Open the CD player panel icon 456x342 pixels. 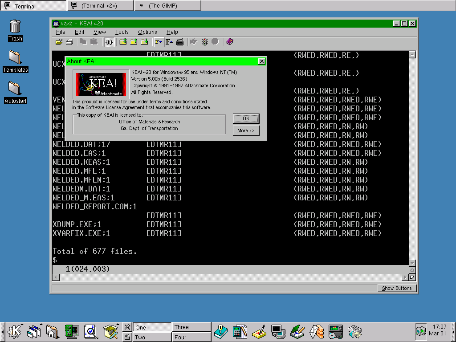(x=336, y=332)
